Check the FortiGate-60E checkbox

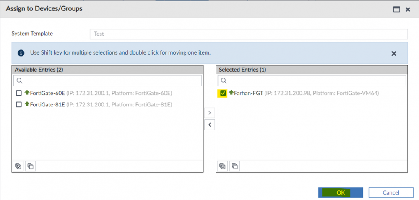pyautogui.click(x=18, y=93)
